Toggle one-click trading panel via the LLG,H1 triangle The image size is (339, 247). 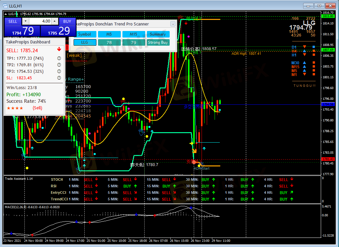[x=6, y=14]
